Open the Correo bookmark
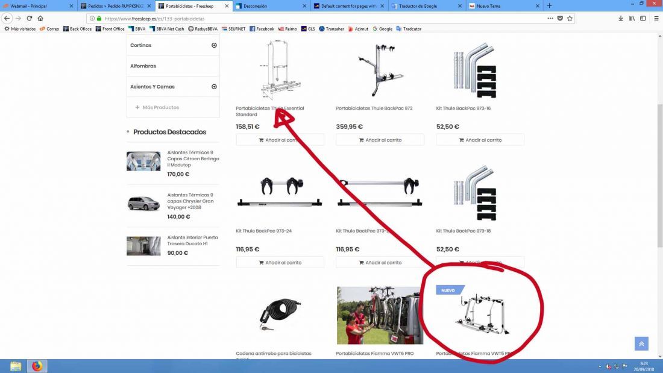663x373 pixels. pos(49,29)
